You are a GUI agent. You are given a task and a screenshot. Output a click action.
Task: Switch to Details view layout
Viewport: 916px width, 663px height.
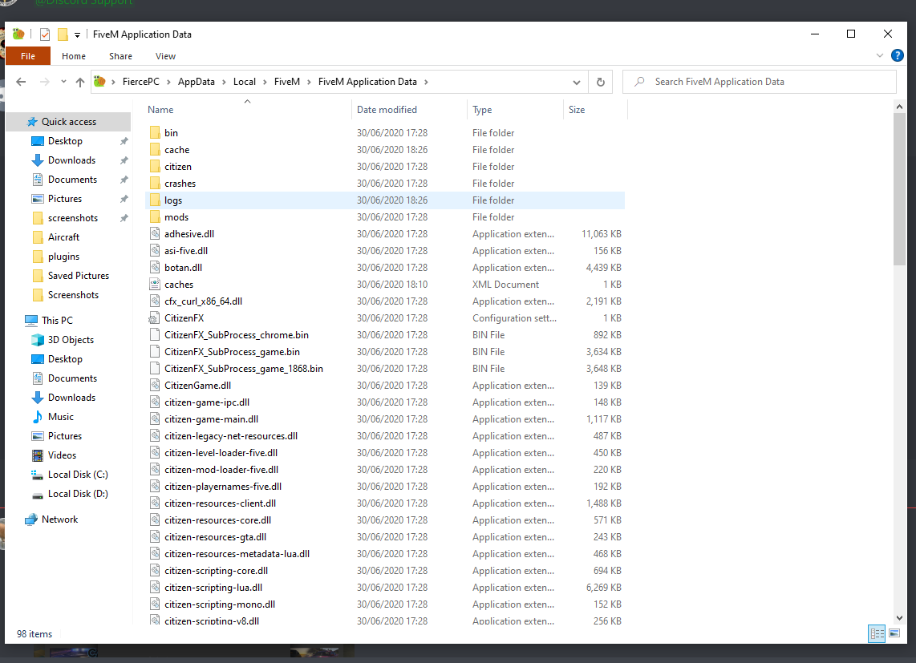point(877,633)
